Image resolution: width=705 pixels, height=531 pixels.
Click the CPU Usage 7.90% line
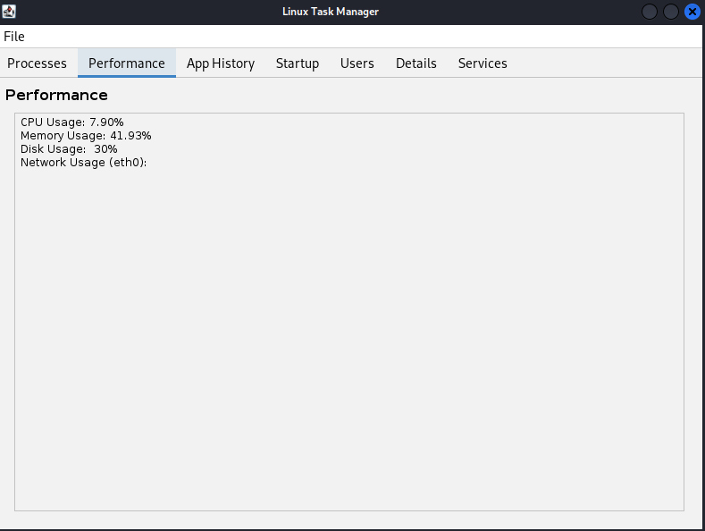[x=72, y=122]
